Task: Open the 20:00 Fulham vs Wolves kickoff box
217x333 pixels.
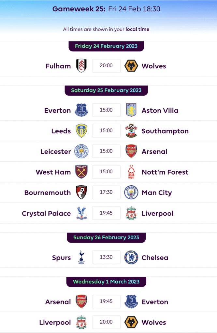Action: (106, 66)
